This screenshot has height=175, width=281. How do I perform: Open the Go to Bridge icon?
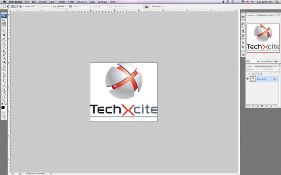tap(147, 7)
